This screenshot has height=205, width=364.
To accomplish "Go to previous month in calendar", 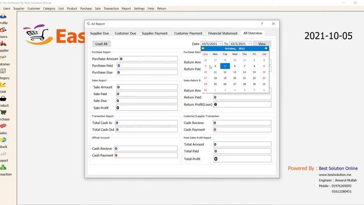I will coord(203,48).
